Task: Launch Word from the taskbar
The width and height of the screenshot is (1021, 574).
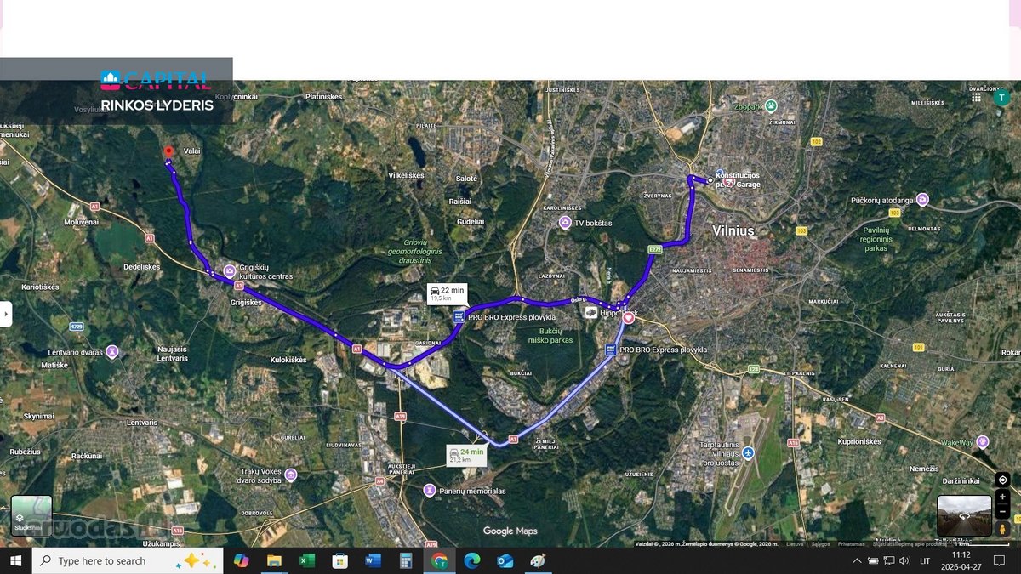Action: click(x=373, y=560)
